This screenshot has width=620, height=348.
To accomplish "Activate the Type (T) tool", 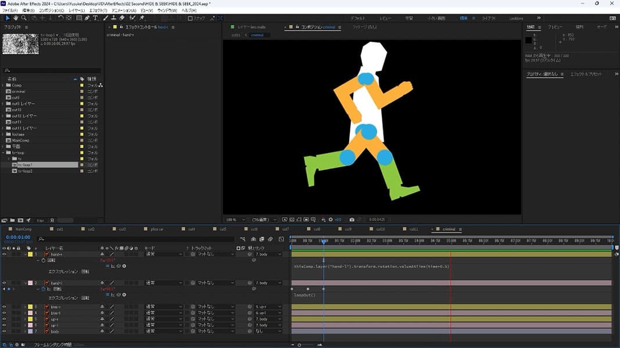I will pyautogui.click(x=95, y=18).
